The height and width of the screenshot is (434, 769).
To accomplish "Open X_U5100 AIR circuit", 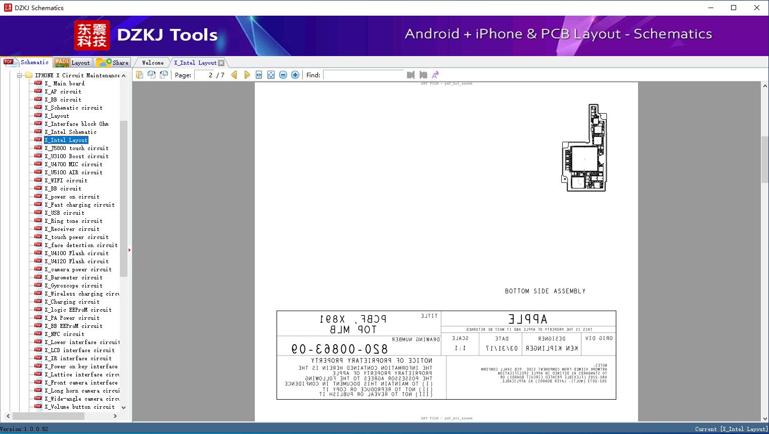I will pyautogui.click(x=73, y=172).
